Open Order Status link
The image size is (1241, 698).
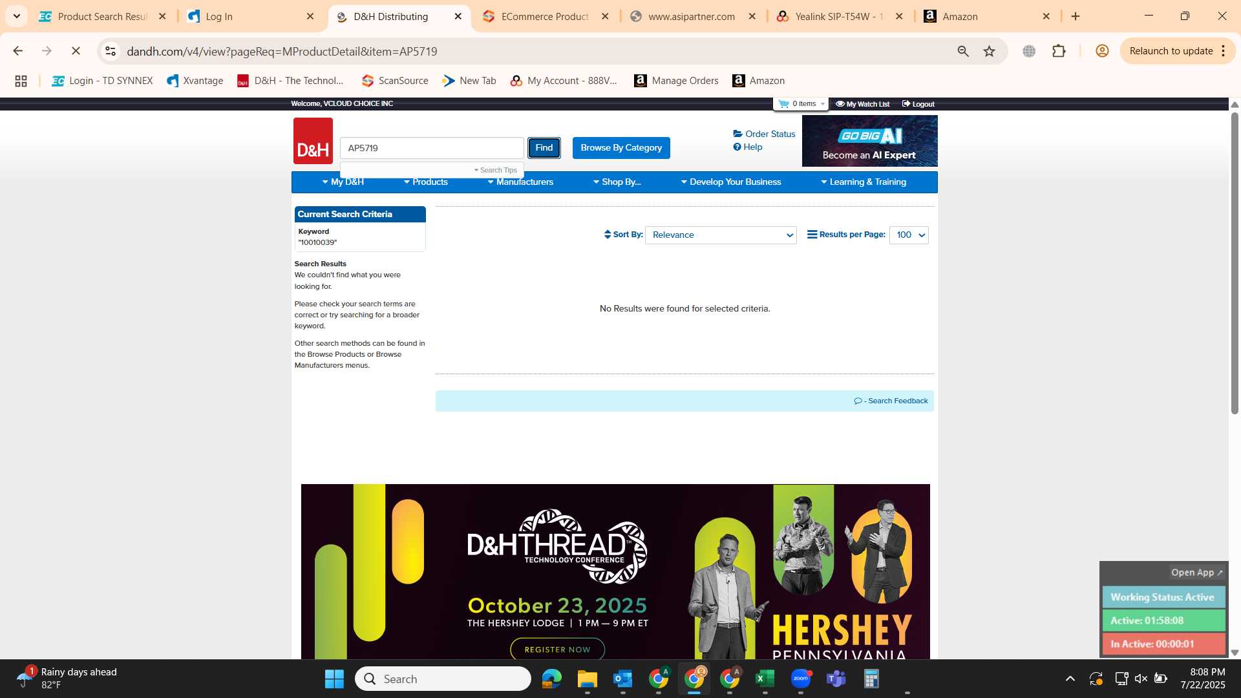(x=764, y=134)
